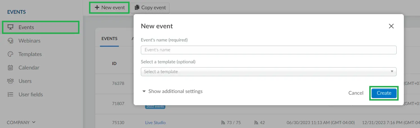The width and height of the screenshot is (420, 128).
Task: Click the Calendar icon in sidebar
Action: 10,68
